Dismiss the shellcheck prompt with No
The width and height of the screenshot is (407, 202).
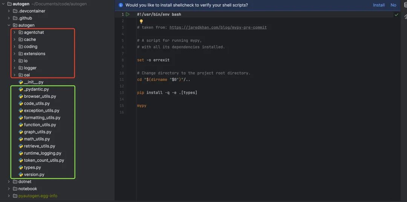(393, 5)
